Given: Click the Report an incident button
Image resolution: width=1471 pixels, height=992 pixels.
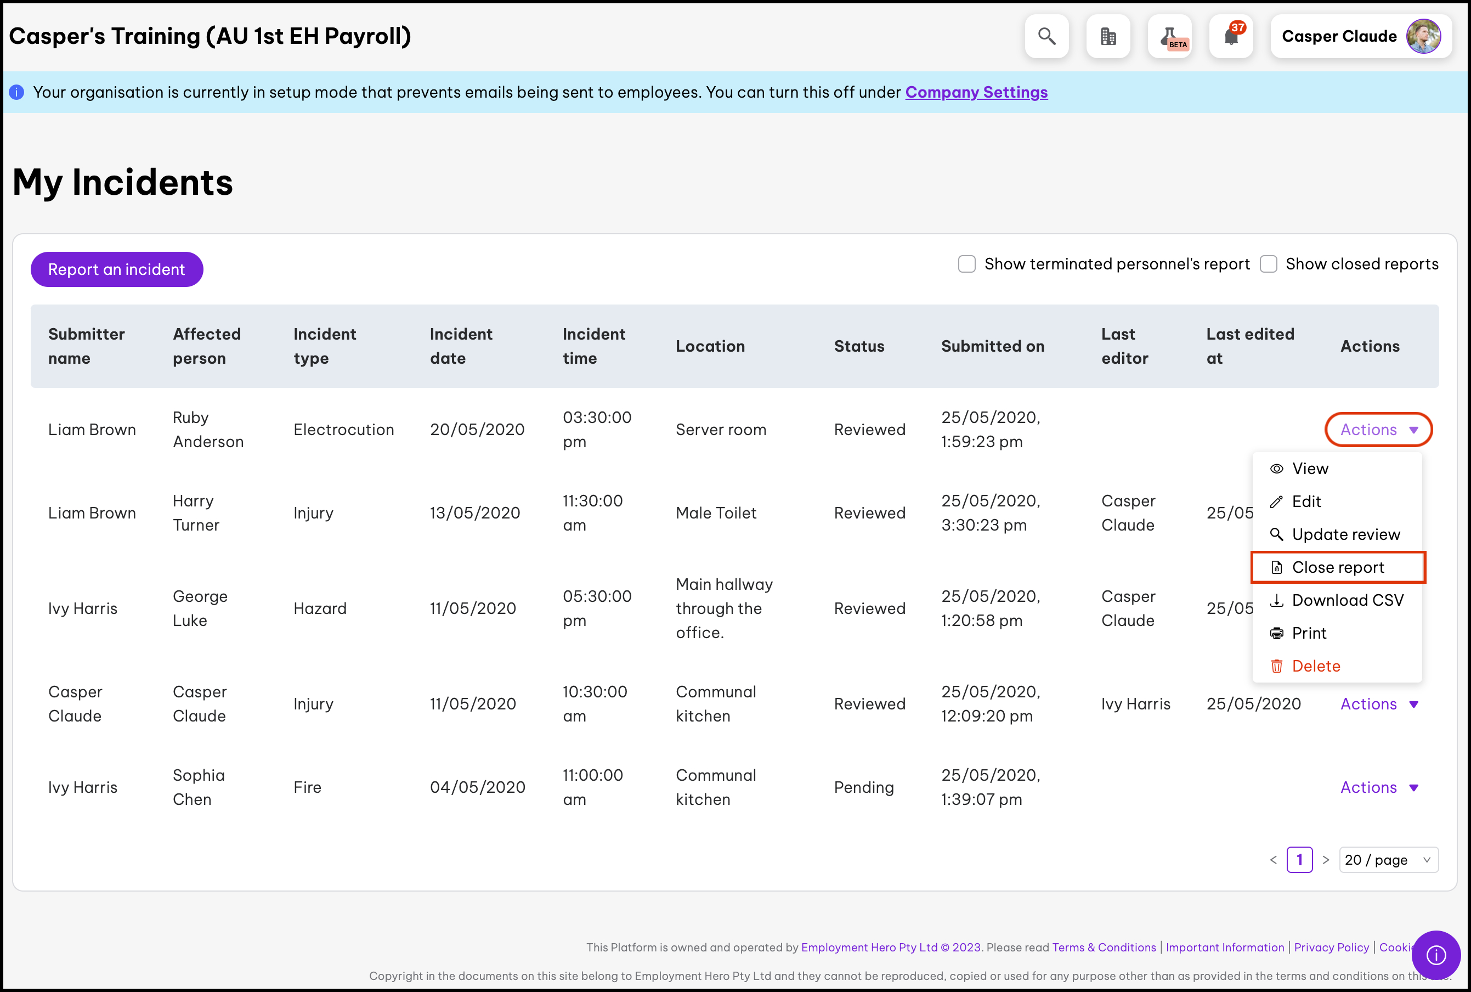Looking at the screenshot, I should tap(116, 269).
